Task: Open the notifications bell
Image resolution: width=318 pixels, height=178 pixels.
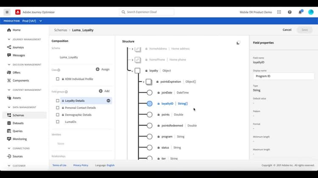Action: coord(300,12)
